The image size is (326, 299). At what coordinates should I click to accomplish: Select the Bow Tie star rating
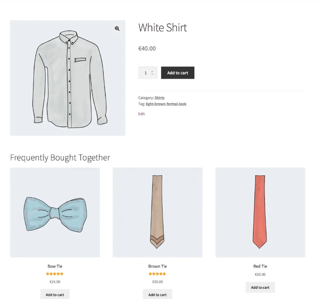click(55, 274)
